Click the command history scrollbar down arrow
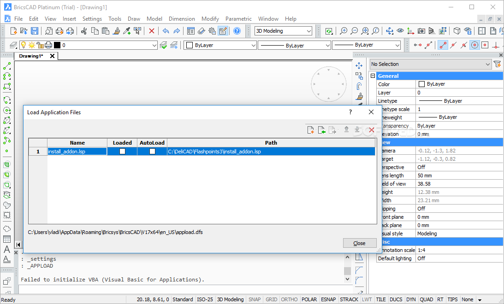The height and width of the screenshot is (304, 504). pos(348,279)
